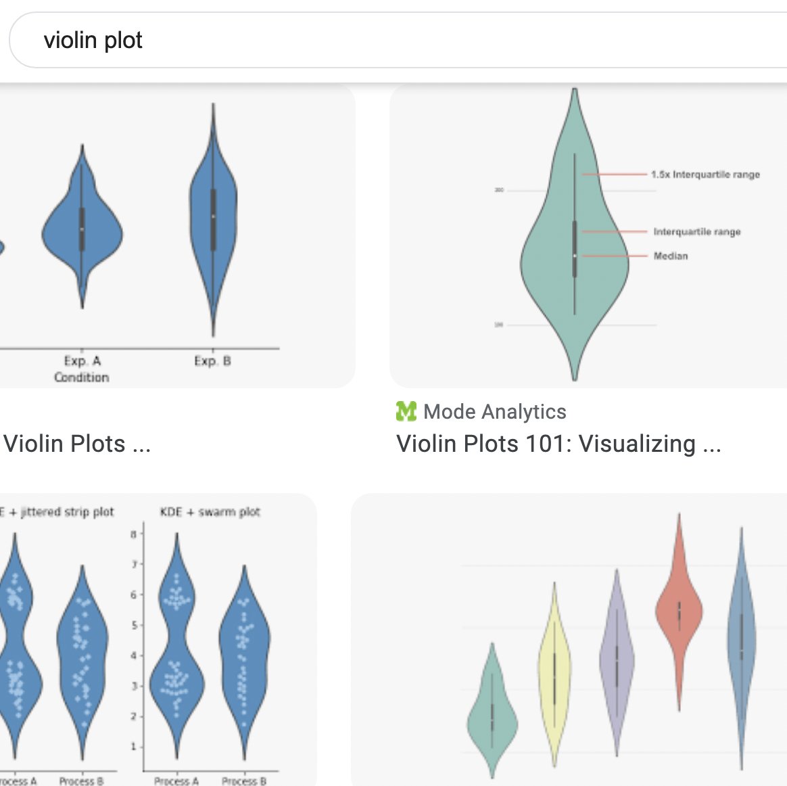Open the 'Violin Plots 101: Visualizing ...' result title
This screenshot has width=787, height=786.
pyautogui.click(x=558, y=444)
